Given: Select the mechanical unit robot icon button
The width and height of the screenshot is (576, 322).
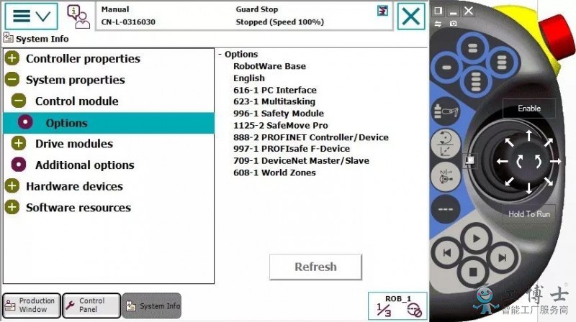Looking at the screenshot, I should 446,111.
